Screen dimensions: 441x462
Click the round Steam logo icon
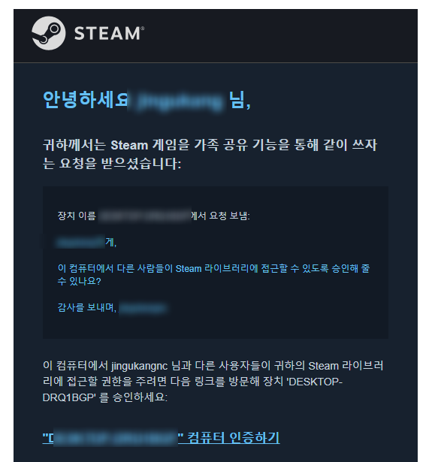49,33
